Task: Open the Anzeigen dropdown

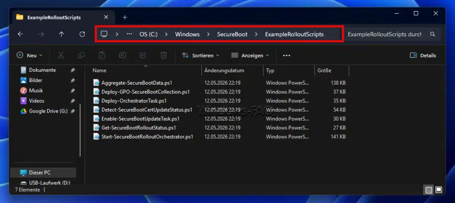Action: click(x=250, y=55)
